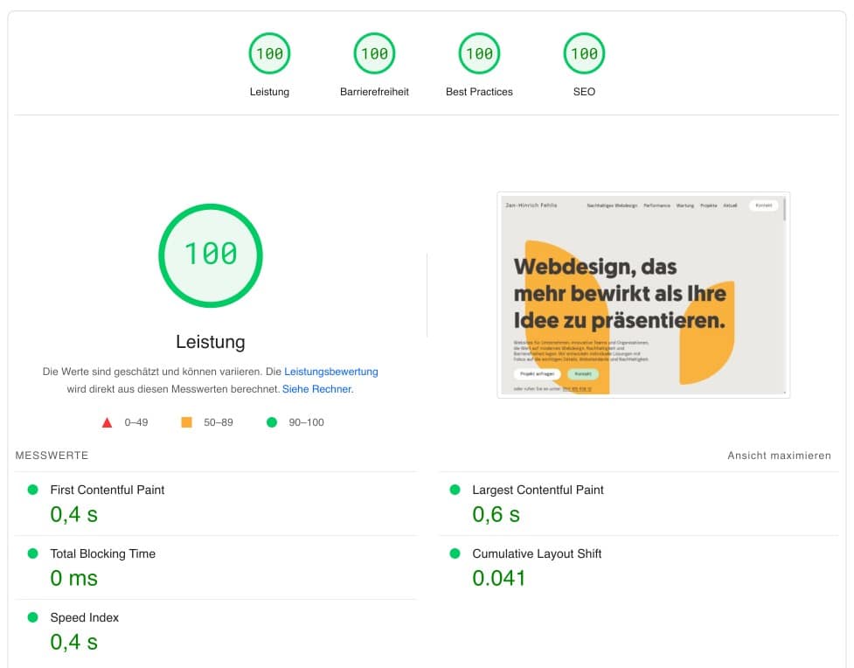Click the 90–100 range legend text
The width and height of the screenshot is (854, 668).
(x=306, y=422)
